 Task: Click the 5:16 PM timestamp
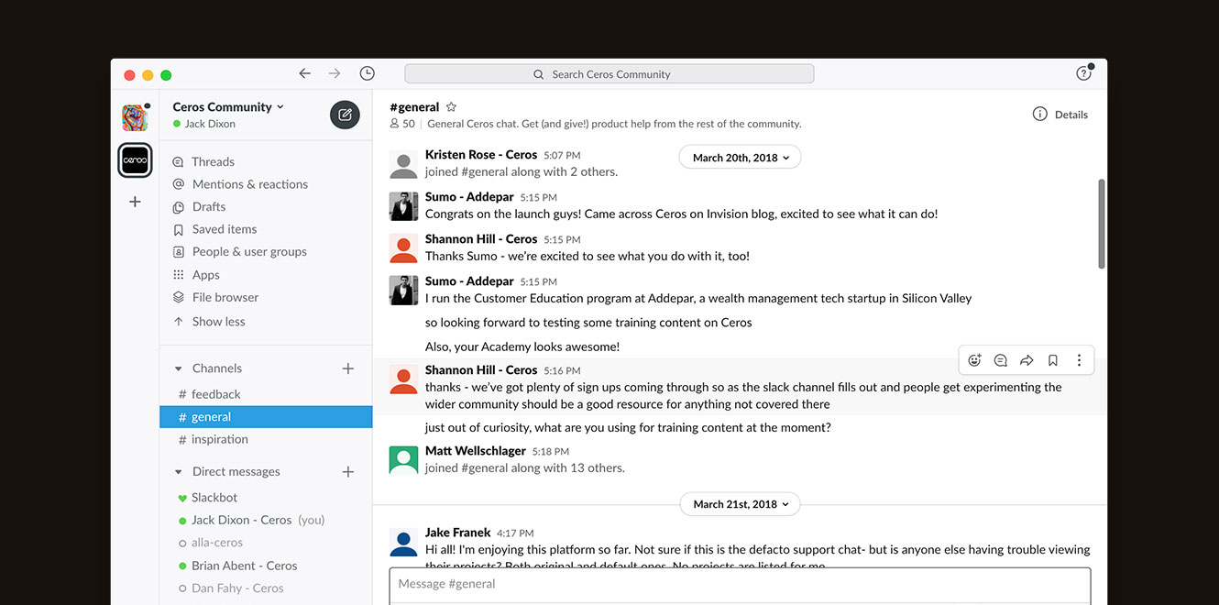tap(562, 371)
